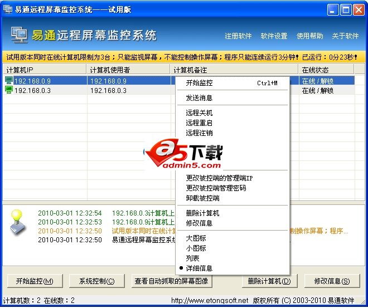Click the log line 易通远程屏幕监控系统
The height and width of the screenshot is (308, 368).
coord(144,240)
